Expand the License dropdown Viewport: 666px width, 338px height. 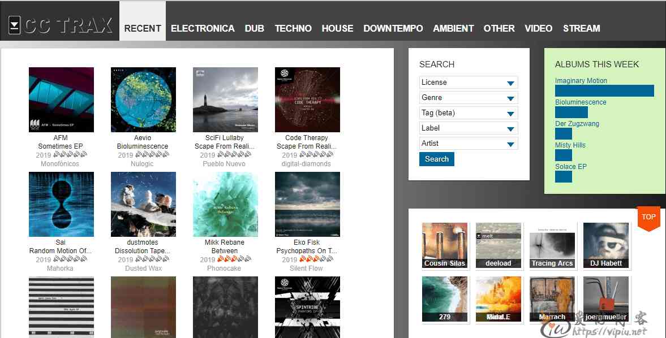[x=469, y=83]
